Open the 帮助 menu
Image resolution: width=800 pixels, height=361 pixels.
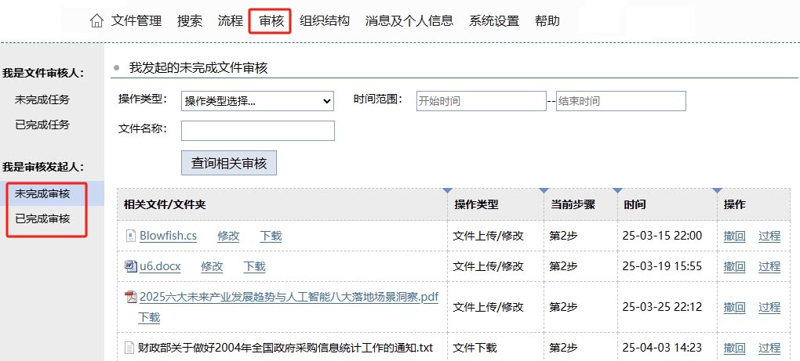(547, 21)
